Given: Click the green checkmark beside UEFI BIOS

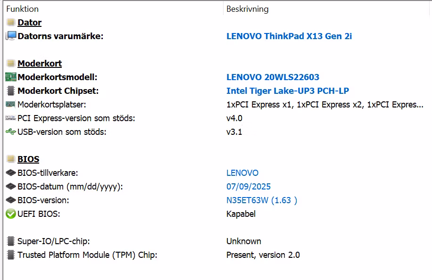Looking at the screenshot, I should [10, 214].
